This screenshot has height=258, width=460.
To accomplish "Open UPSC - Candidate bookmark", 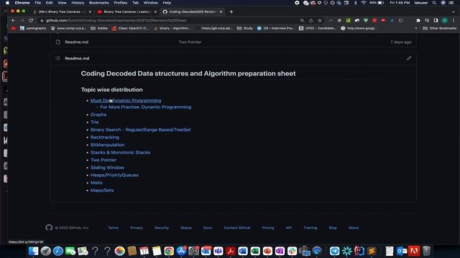I will click(318, 29).
